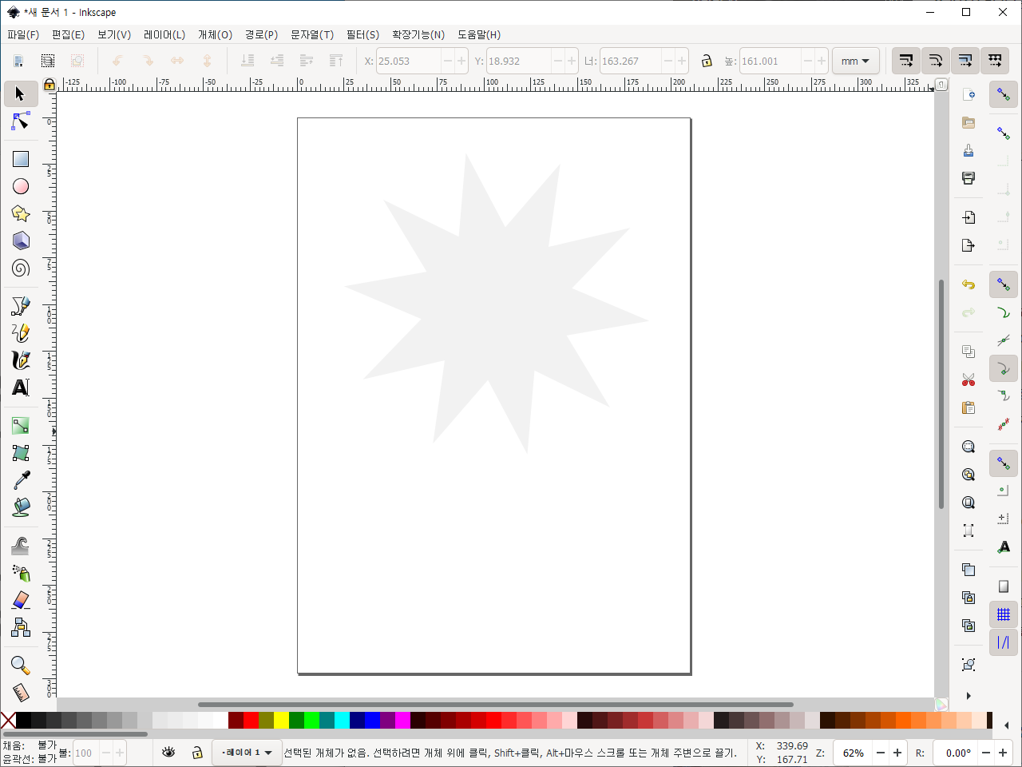Screen dimensions: 1022x767
Task: Choose the Eraser tool
Action: point(21,599)
